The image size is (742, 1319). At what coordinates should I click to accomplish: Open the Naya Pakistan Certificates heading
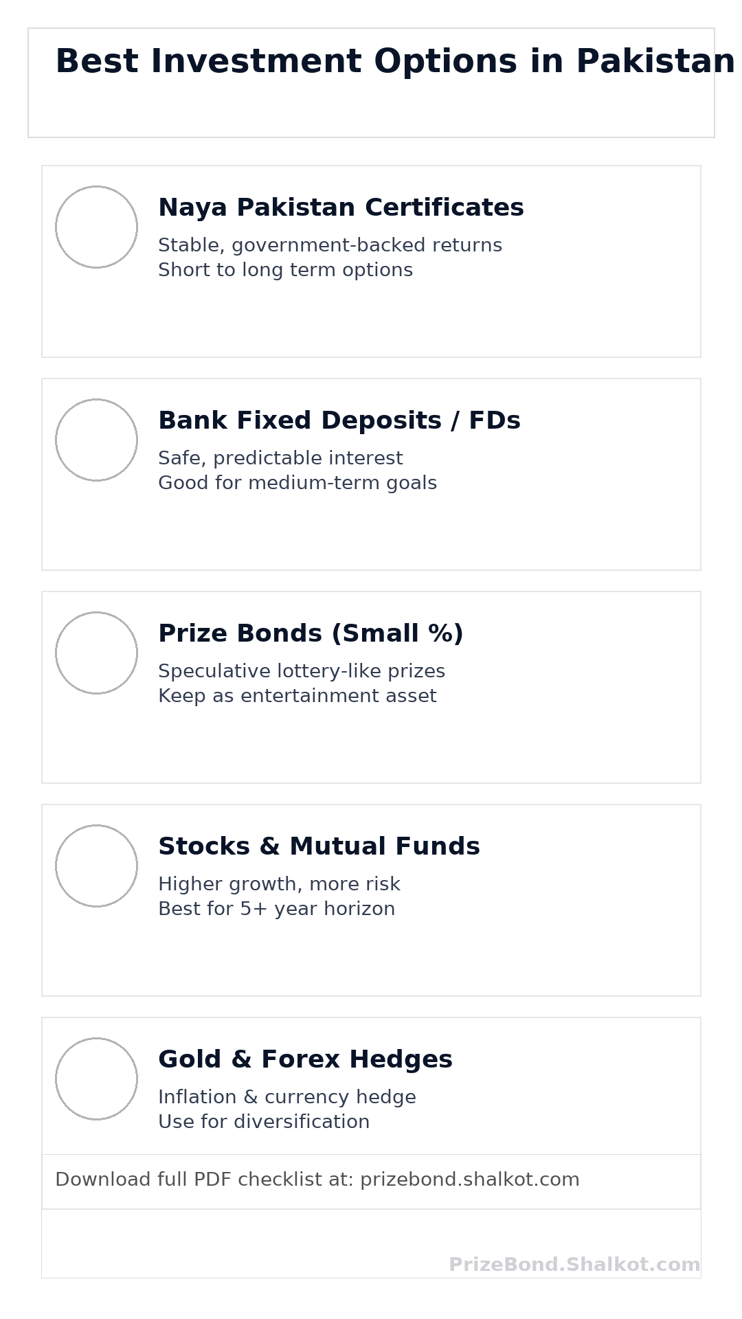(341, 207)
